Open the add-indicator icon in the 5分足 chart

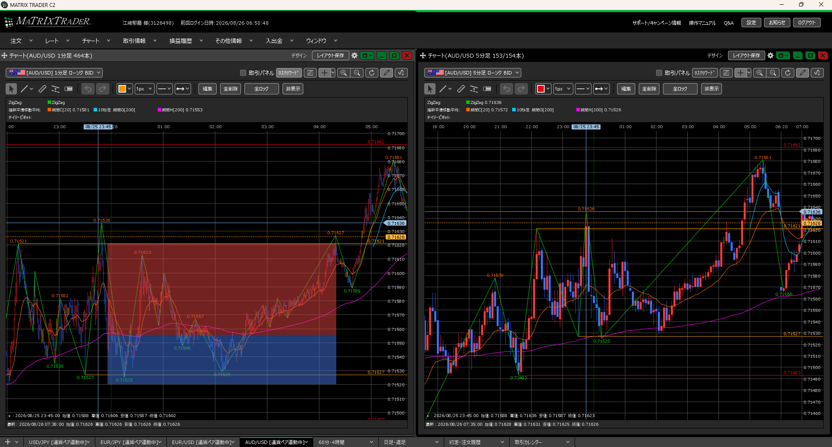pyautogui.click(x=817, y=73)
